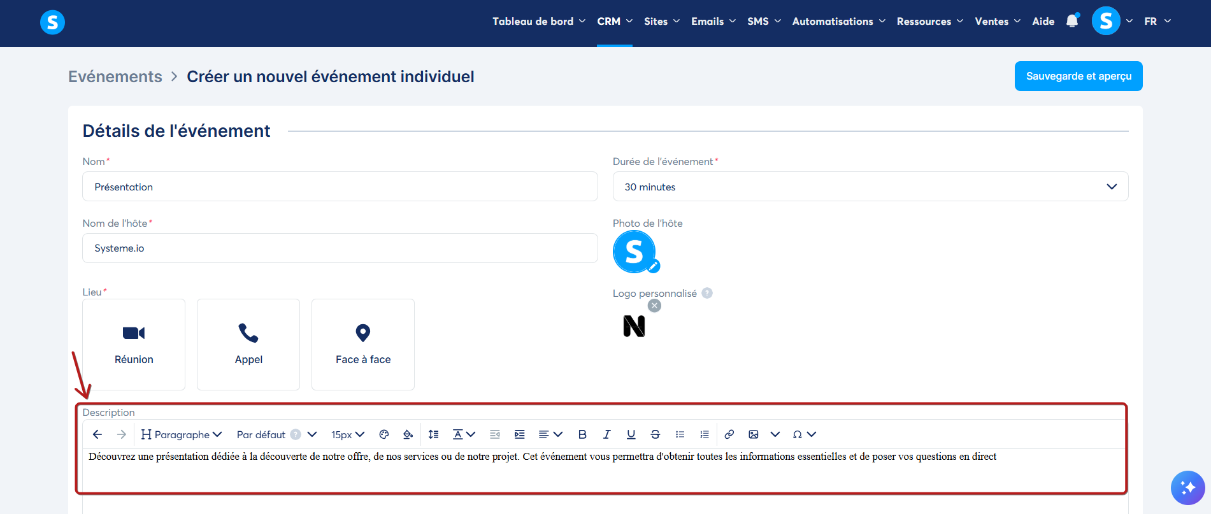Show help for Logo personnalisé
Image resolution: width=1211 pixels, height=514 pixels.
click(707, 293)
